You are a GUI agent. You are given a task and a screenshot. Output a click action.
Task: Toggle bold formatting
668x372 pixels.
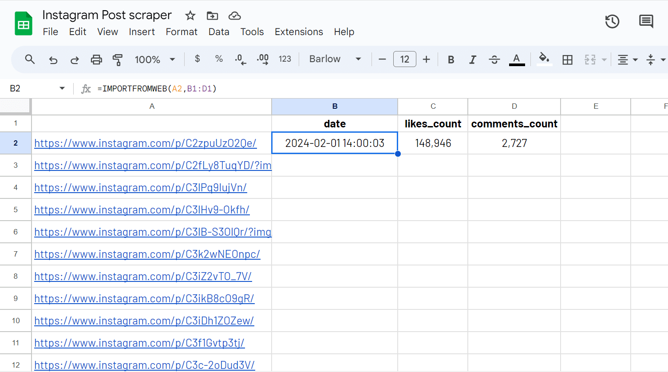point(451,59)
